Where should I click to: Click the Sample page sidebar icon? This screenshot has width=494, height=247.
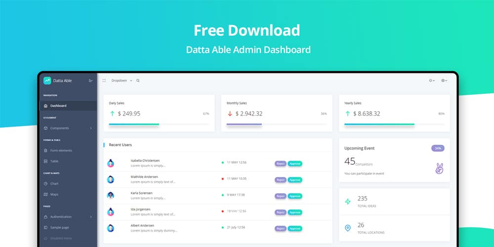click(45, 227)
